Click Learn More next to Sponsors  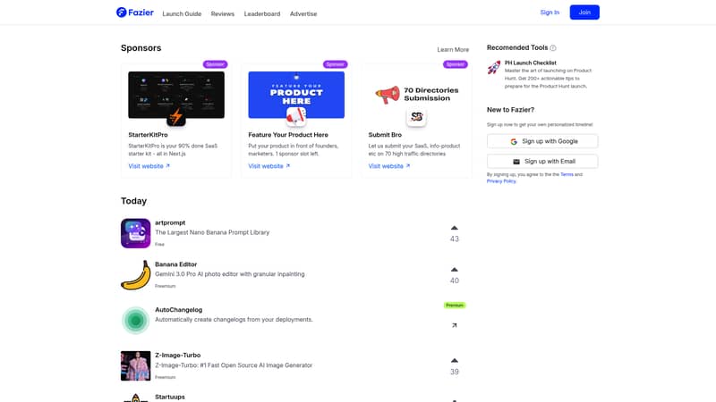pyautogui.click(x=453, y=49)
